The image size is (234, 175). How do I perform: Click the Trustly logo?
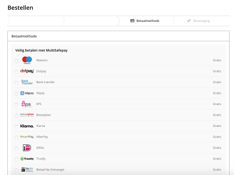pyautogui.click(x=27, y=158)
